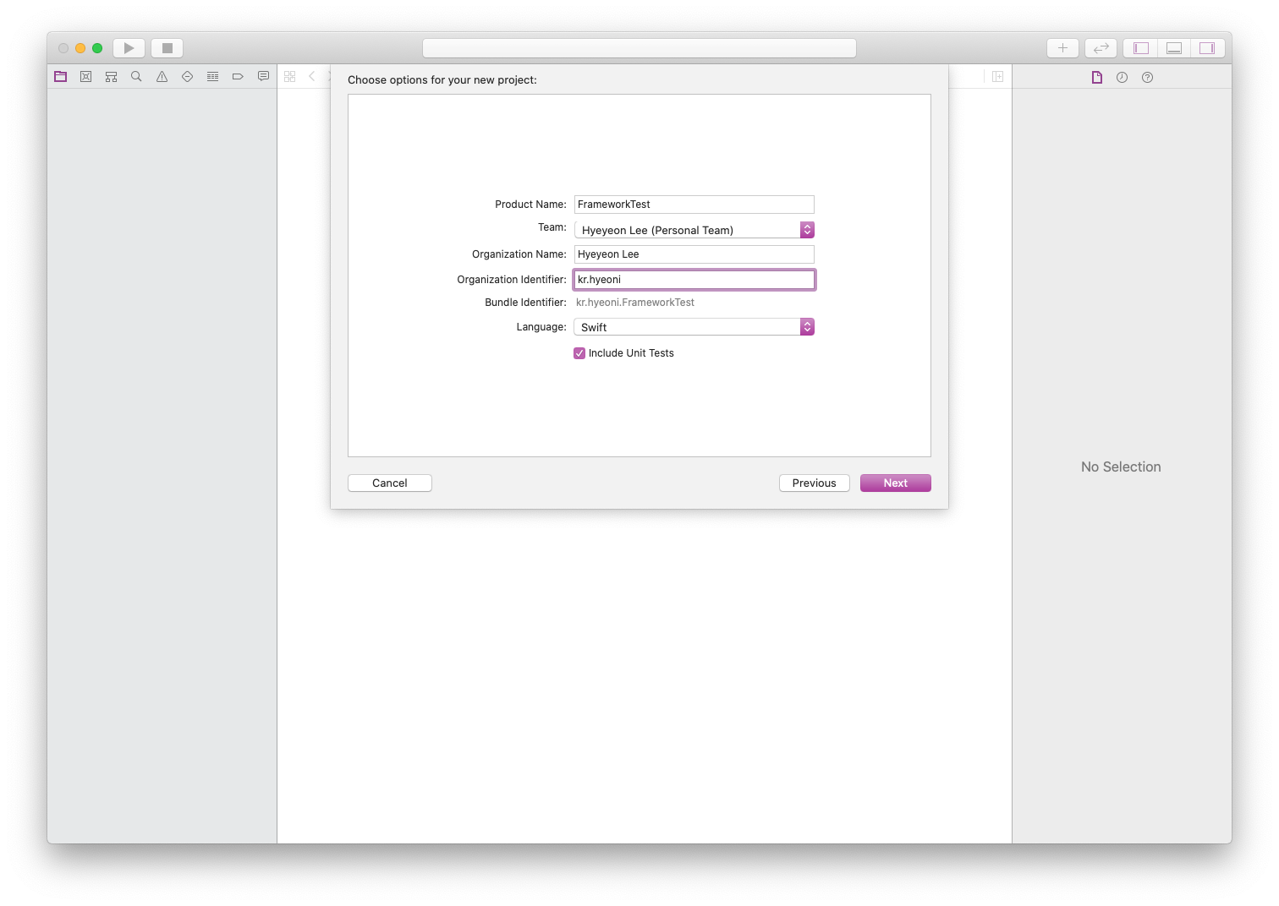Image resolution: width=1279 pixels, height=906 pixels.
Task: Toggle the navigator panel visibility
Action: point(1141,48)
